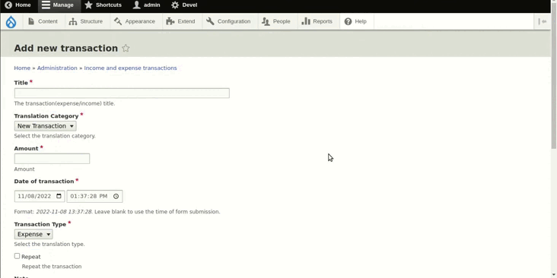
Task: Open the clock icon in time field
Action: [116, 196]
